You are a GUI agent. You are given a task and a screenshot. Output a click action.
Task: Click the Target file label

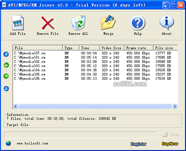pos(18,125)
